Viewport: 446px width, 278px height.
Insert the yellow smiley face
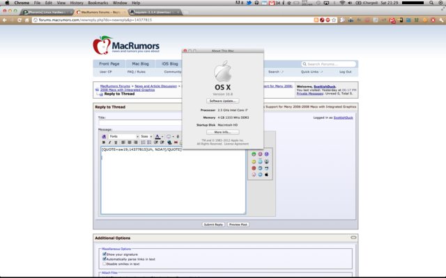(x=254, y=161)
